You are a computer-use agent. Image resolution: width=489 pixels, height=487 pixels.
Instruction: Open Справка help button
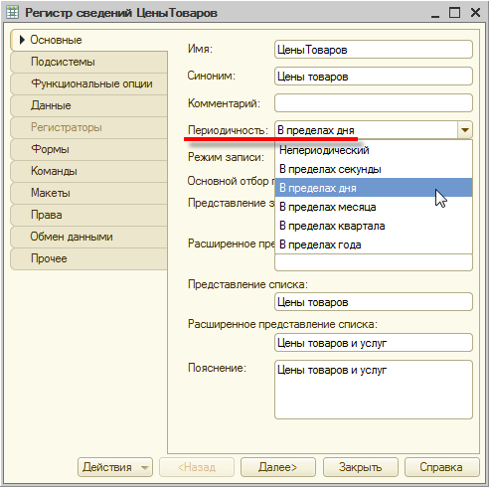point(441,467)
